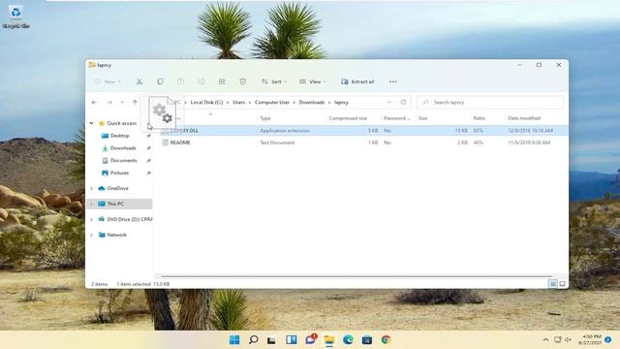
Task: Open Pictures in the sidebar
Action: click(119, 173)
